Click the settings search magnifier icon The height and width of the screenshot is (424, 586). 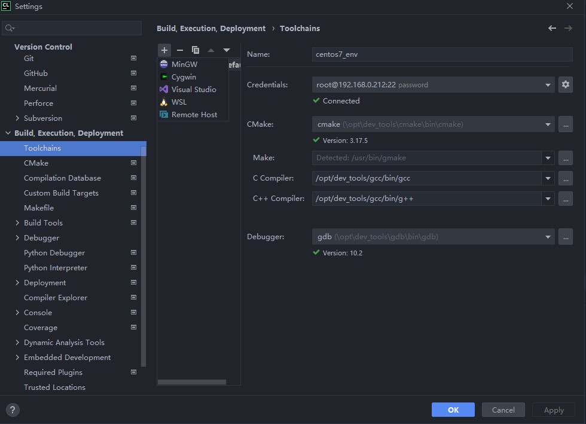click(10, 28)
